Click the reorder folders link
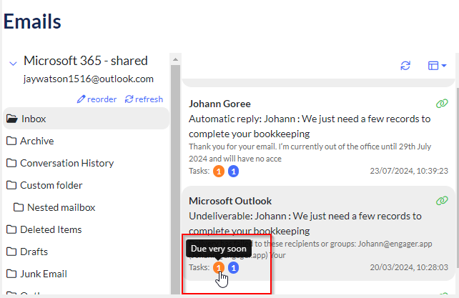The height and width of the screenshot is (298, 459). click(x=97, y=99)
